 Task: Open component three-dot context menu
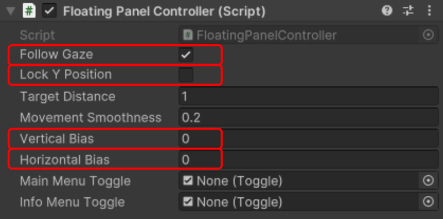tap(429, 11)
